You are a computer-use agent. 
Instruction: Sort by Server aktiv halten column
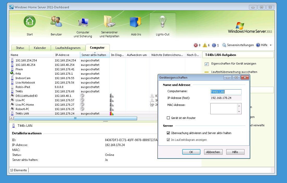(95, 55)
